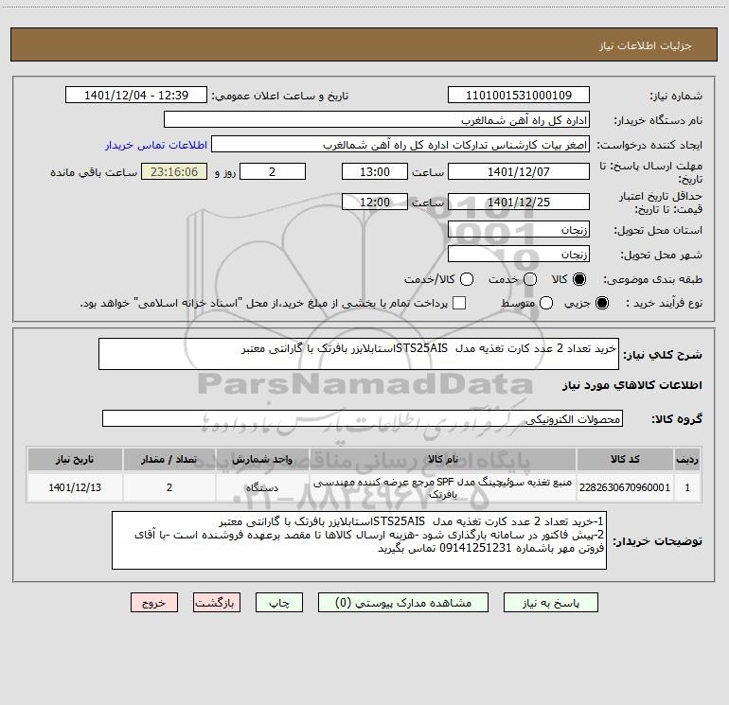
Task: Click the چاپ print button
Action: pos(279,603)
